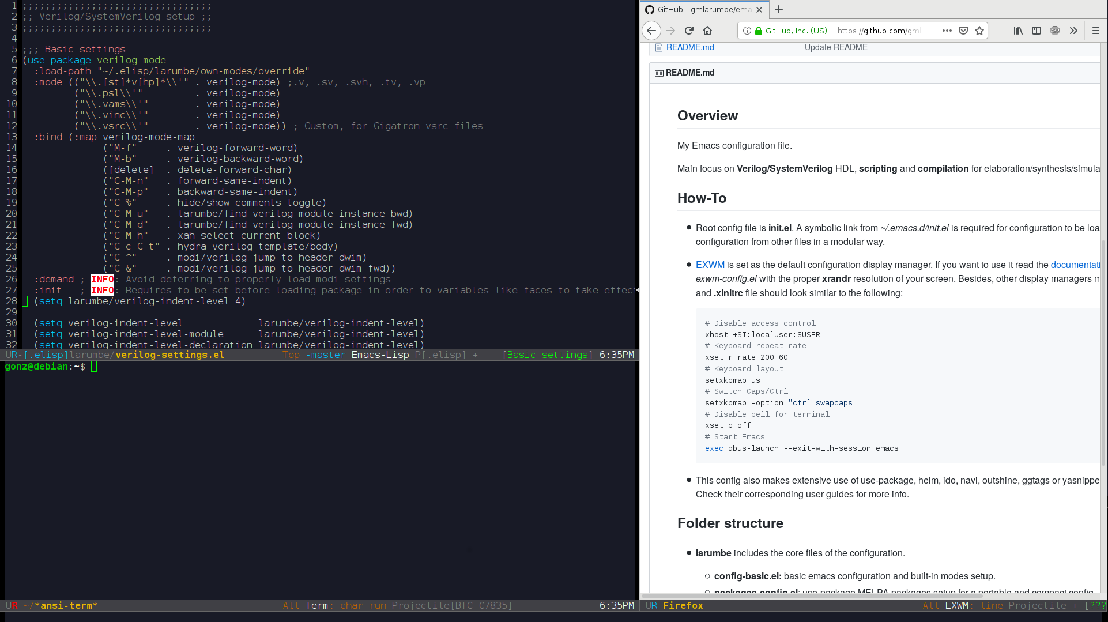Save page to Pocket
The height and width of the screenshot is (622, 1108).
click(963, 31)
